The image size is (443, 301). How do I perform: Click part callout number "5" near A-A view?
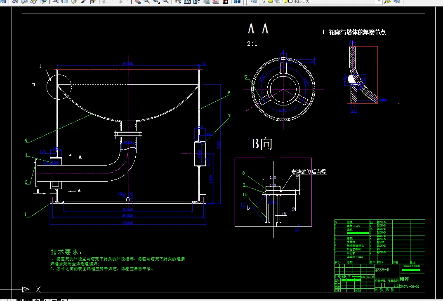coord(245,77)
